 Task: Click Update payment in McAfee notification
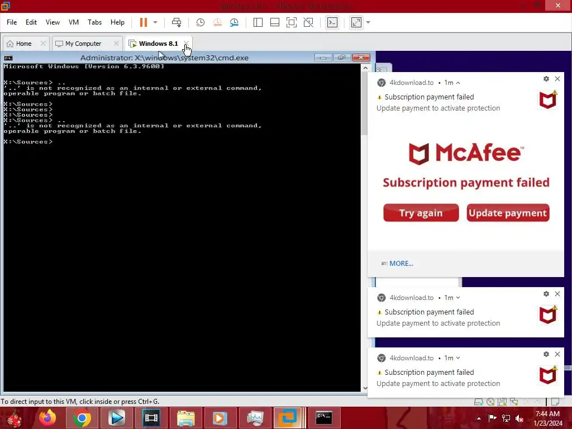coord(508,213)
